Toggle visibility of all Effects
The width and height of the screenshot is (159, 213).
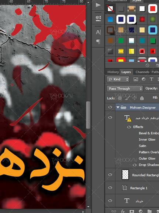(x=129, y=127)
